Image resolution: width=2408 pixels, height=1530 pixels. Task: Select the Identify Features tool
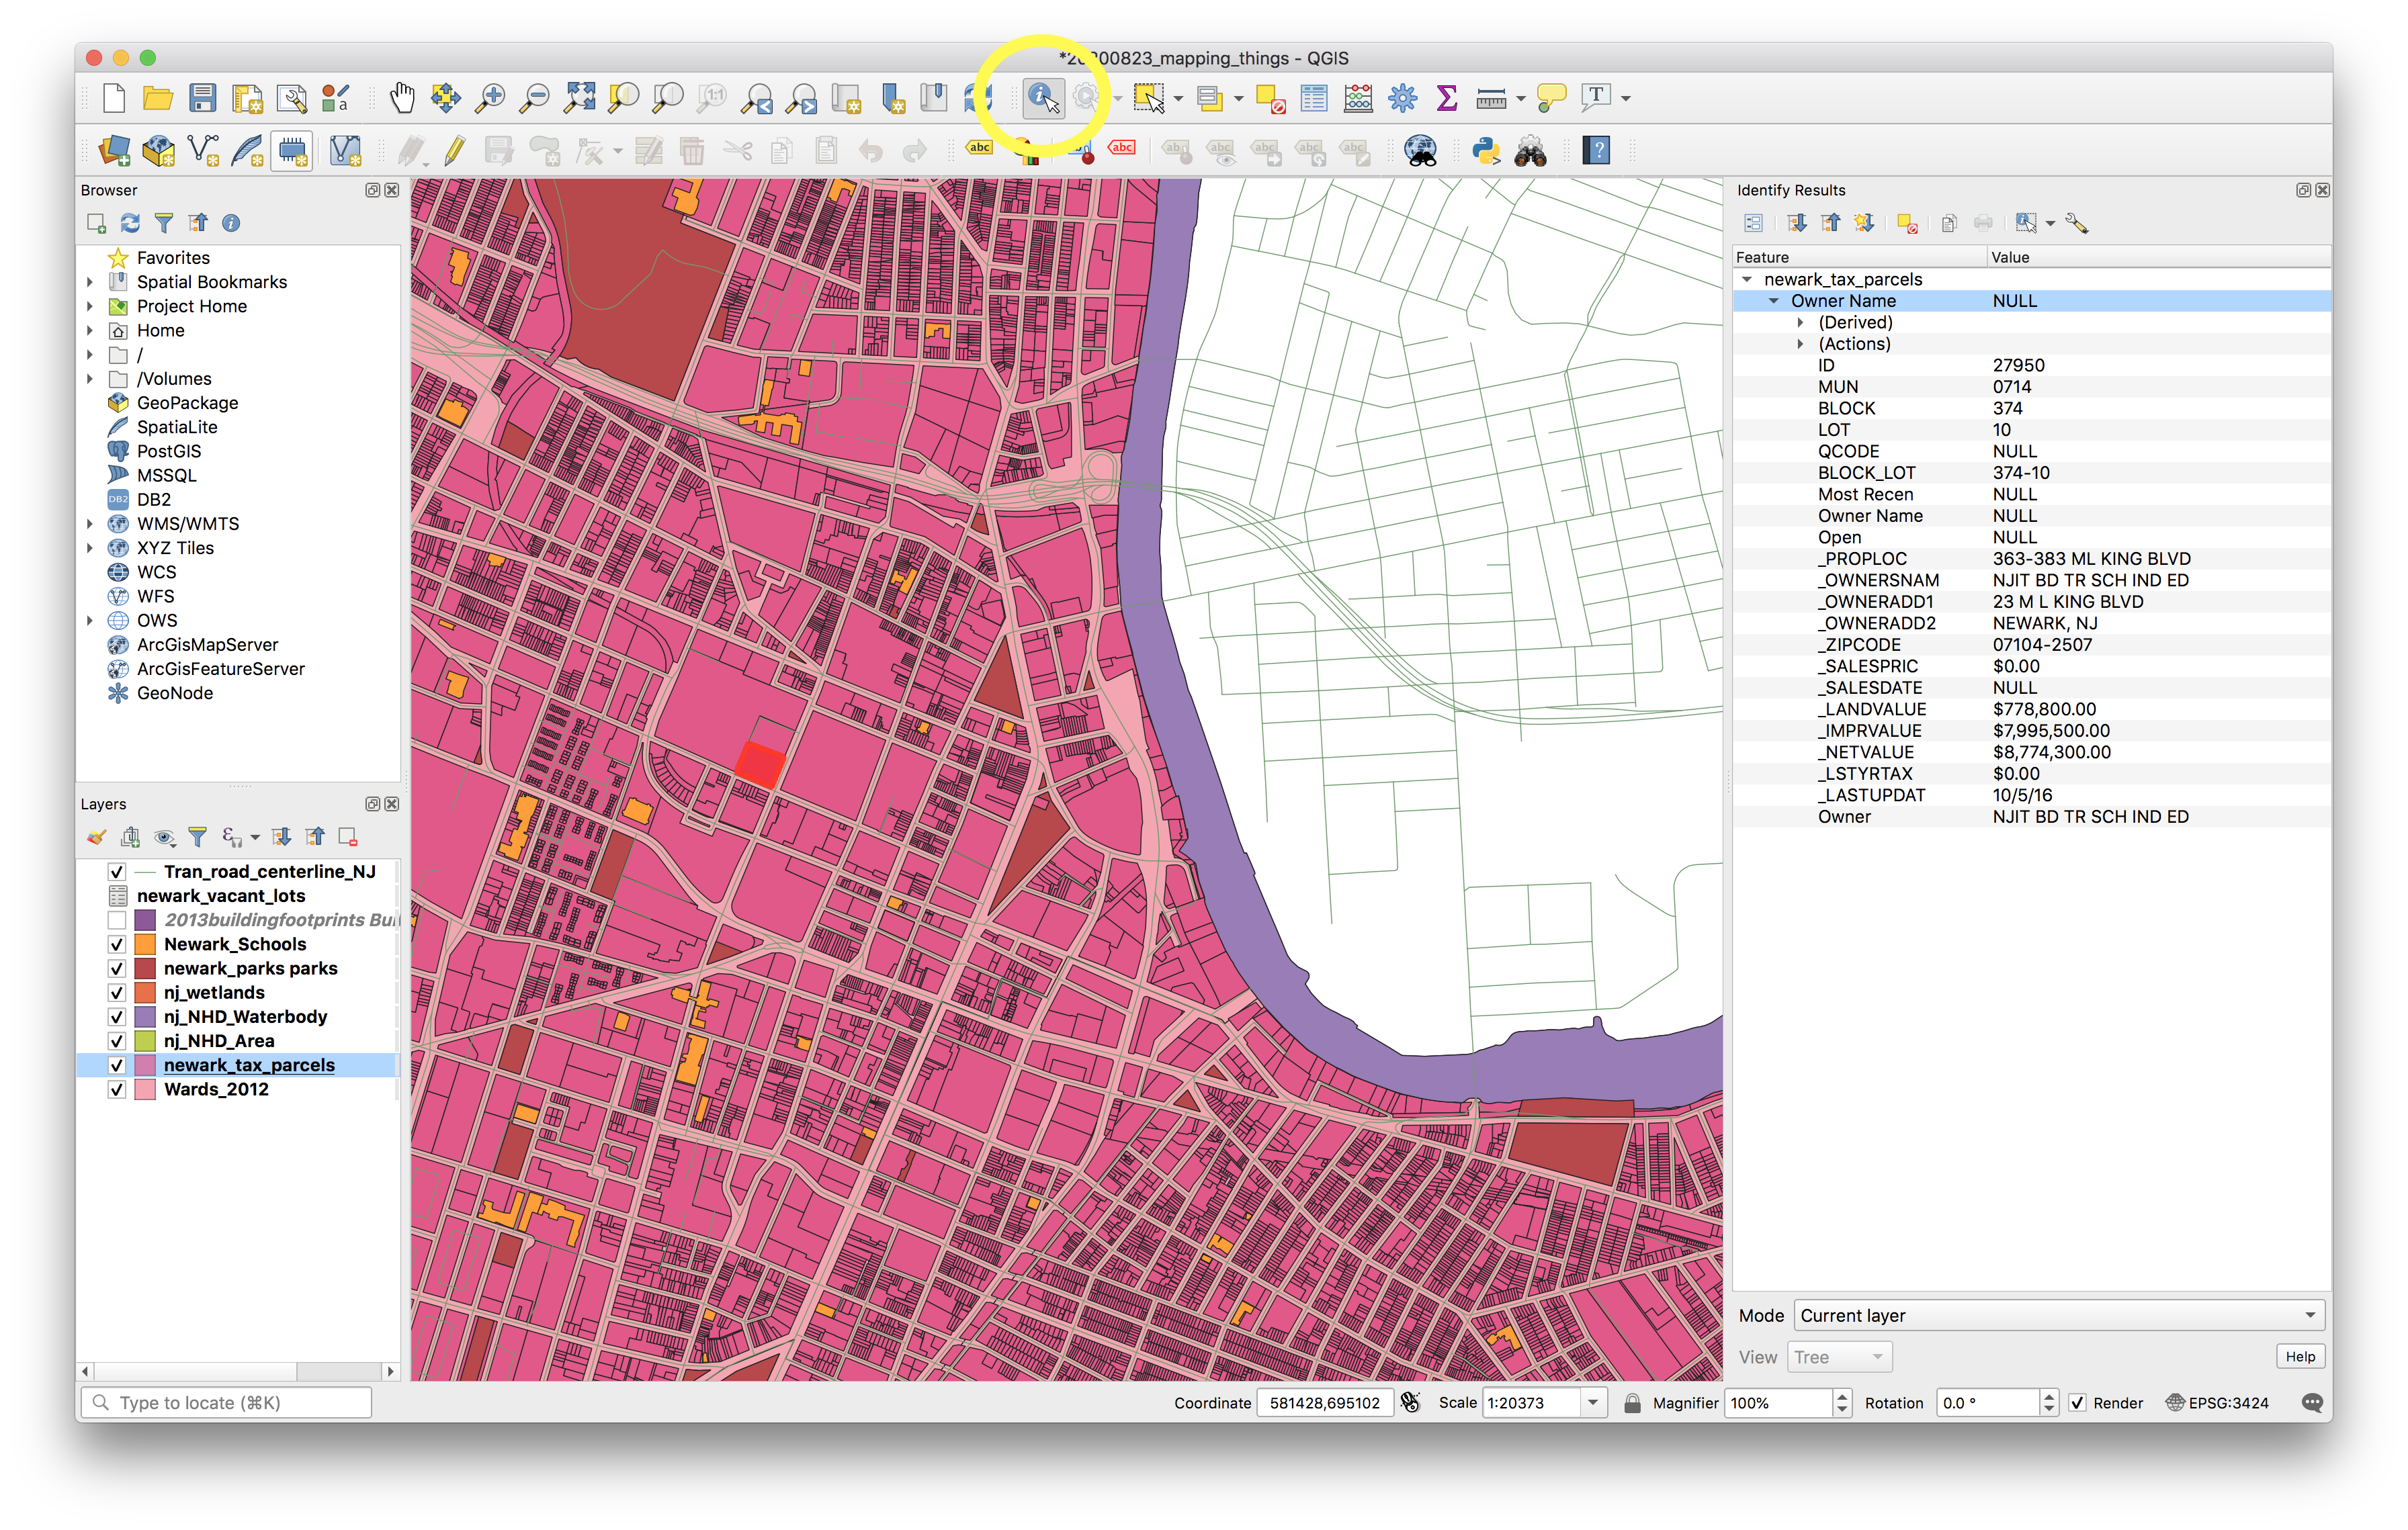(x=1042, y=98)
